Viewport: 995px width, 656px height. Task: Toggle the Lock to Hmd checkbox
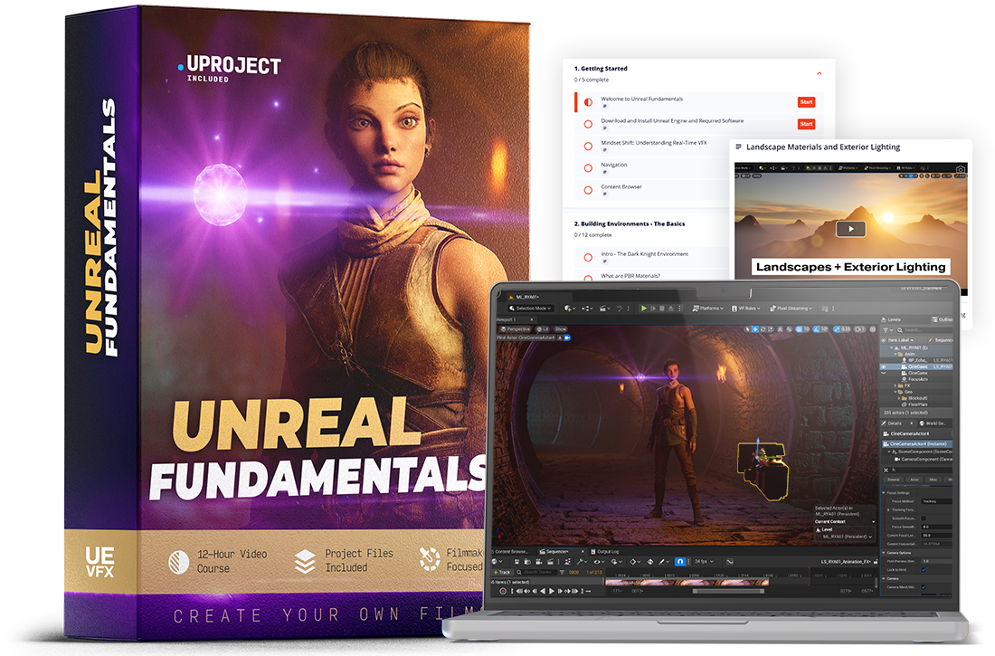point(924,570)
